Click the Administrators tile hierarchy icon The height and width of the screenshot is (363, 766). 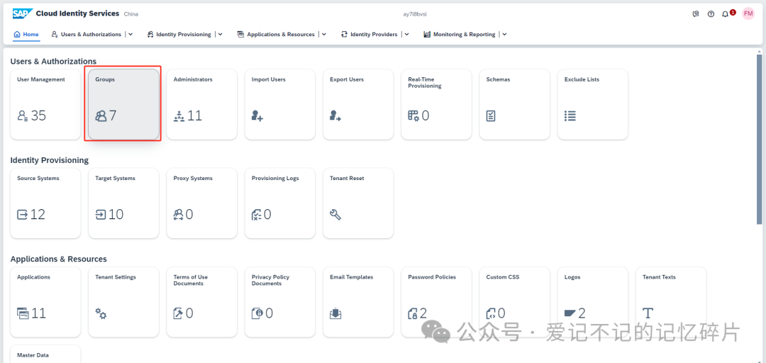[x=179, y=116]
